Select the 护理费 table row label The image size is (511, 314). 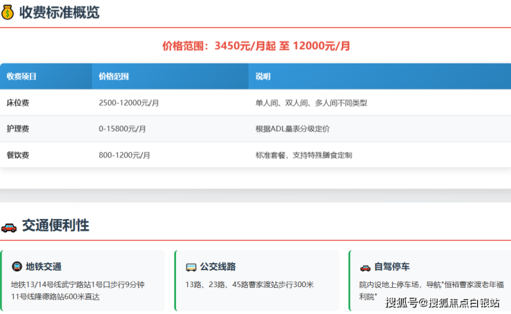(x=18, y=129)
